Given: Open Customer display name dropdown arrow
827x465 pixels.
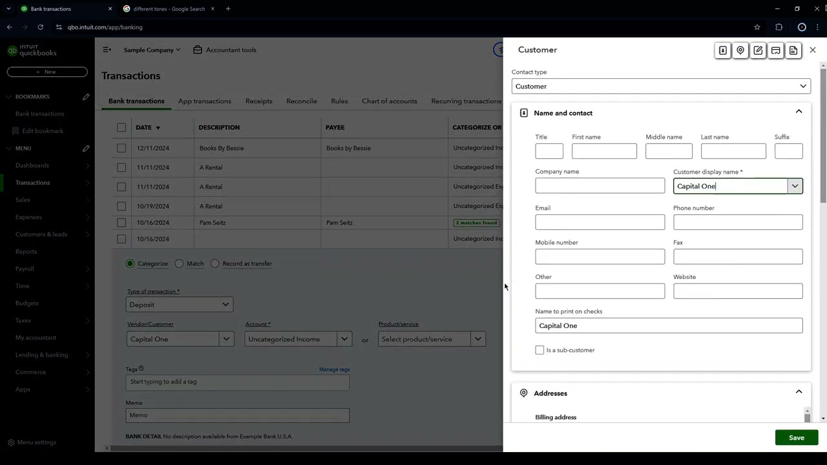Looking at the screenshot, I should (x=795, y=186).
